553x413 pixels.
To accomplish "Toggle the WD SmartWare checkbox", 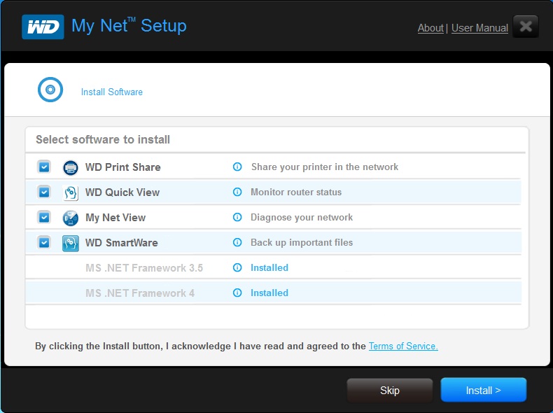I will pos(44,243).
